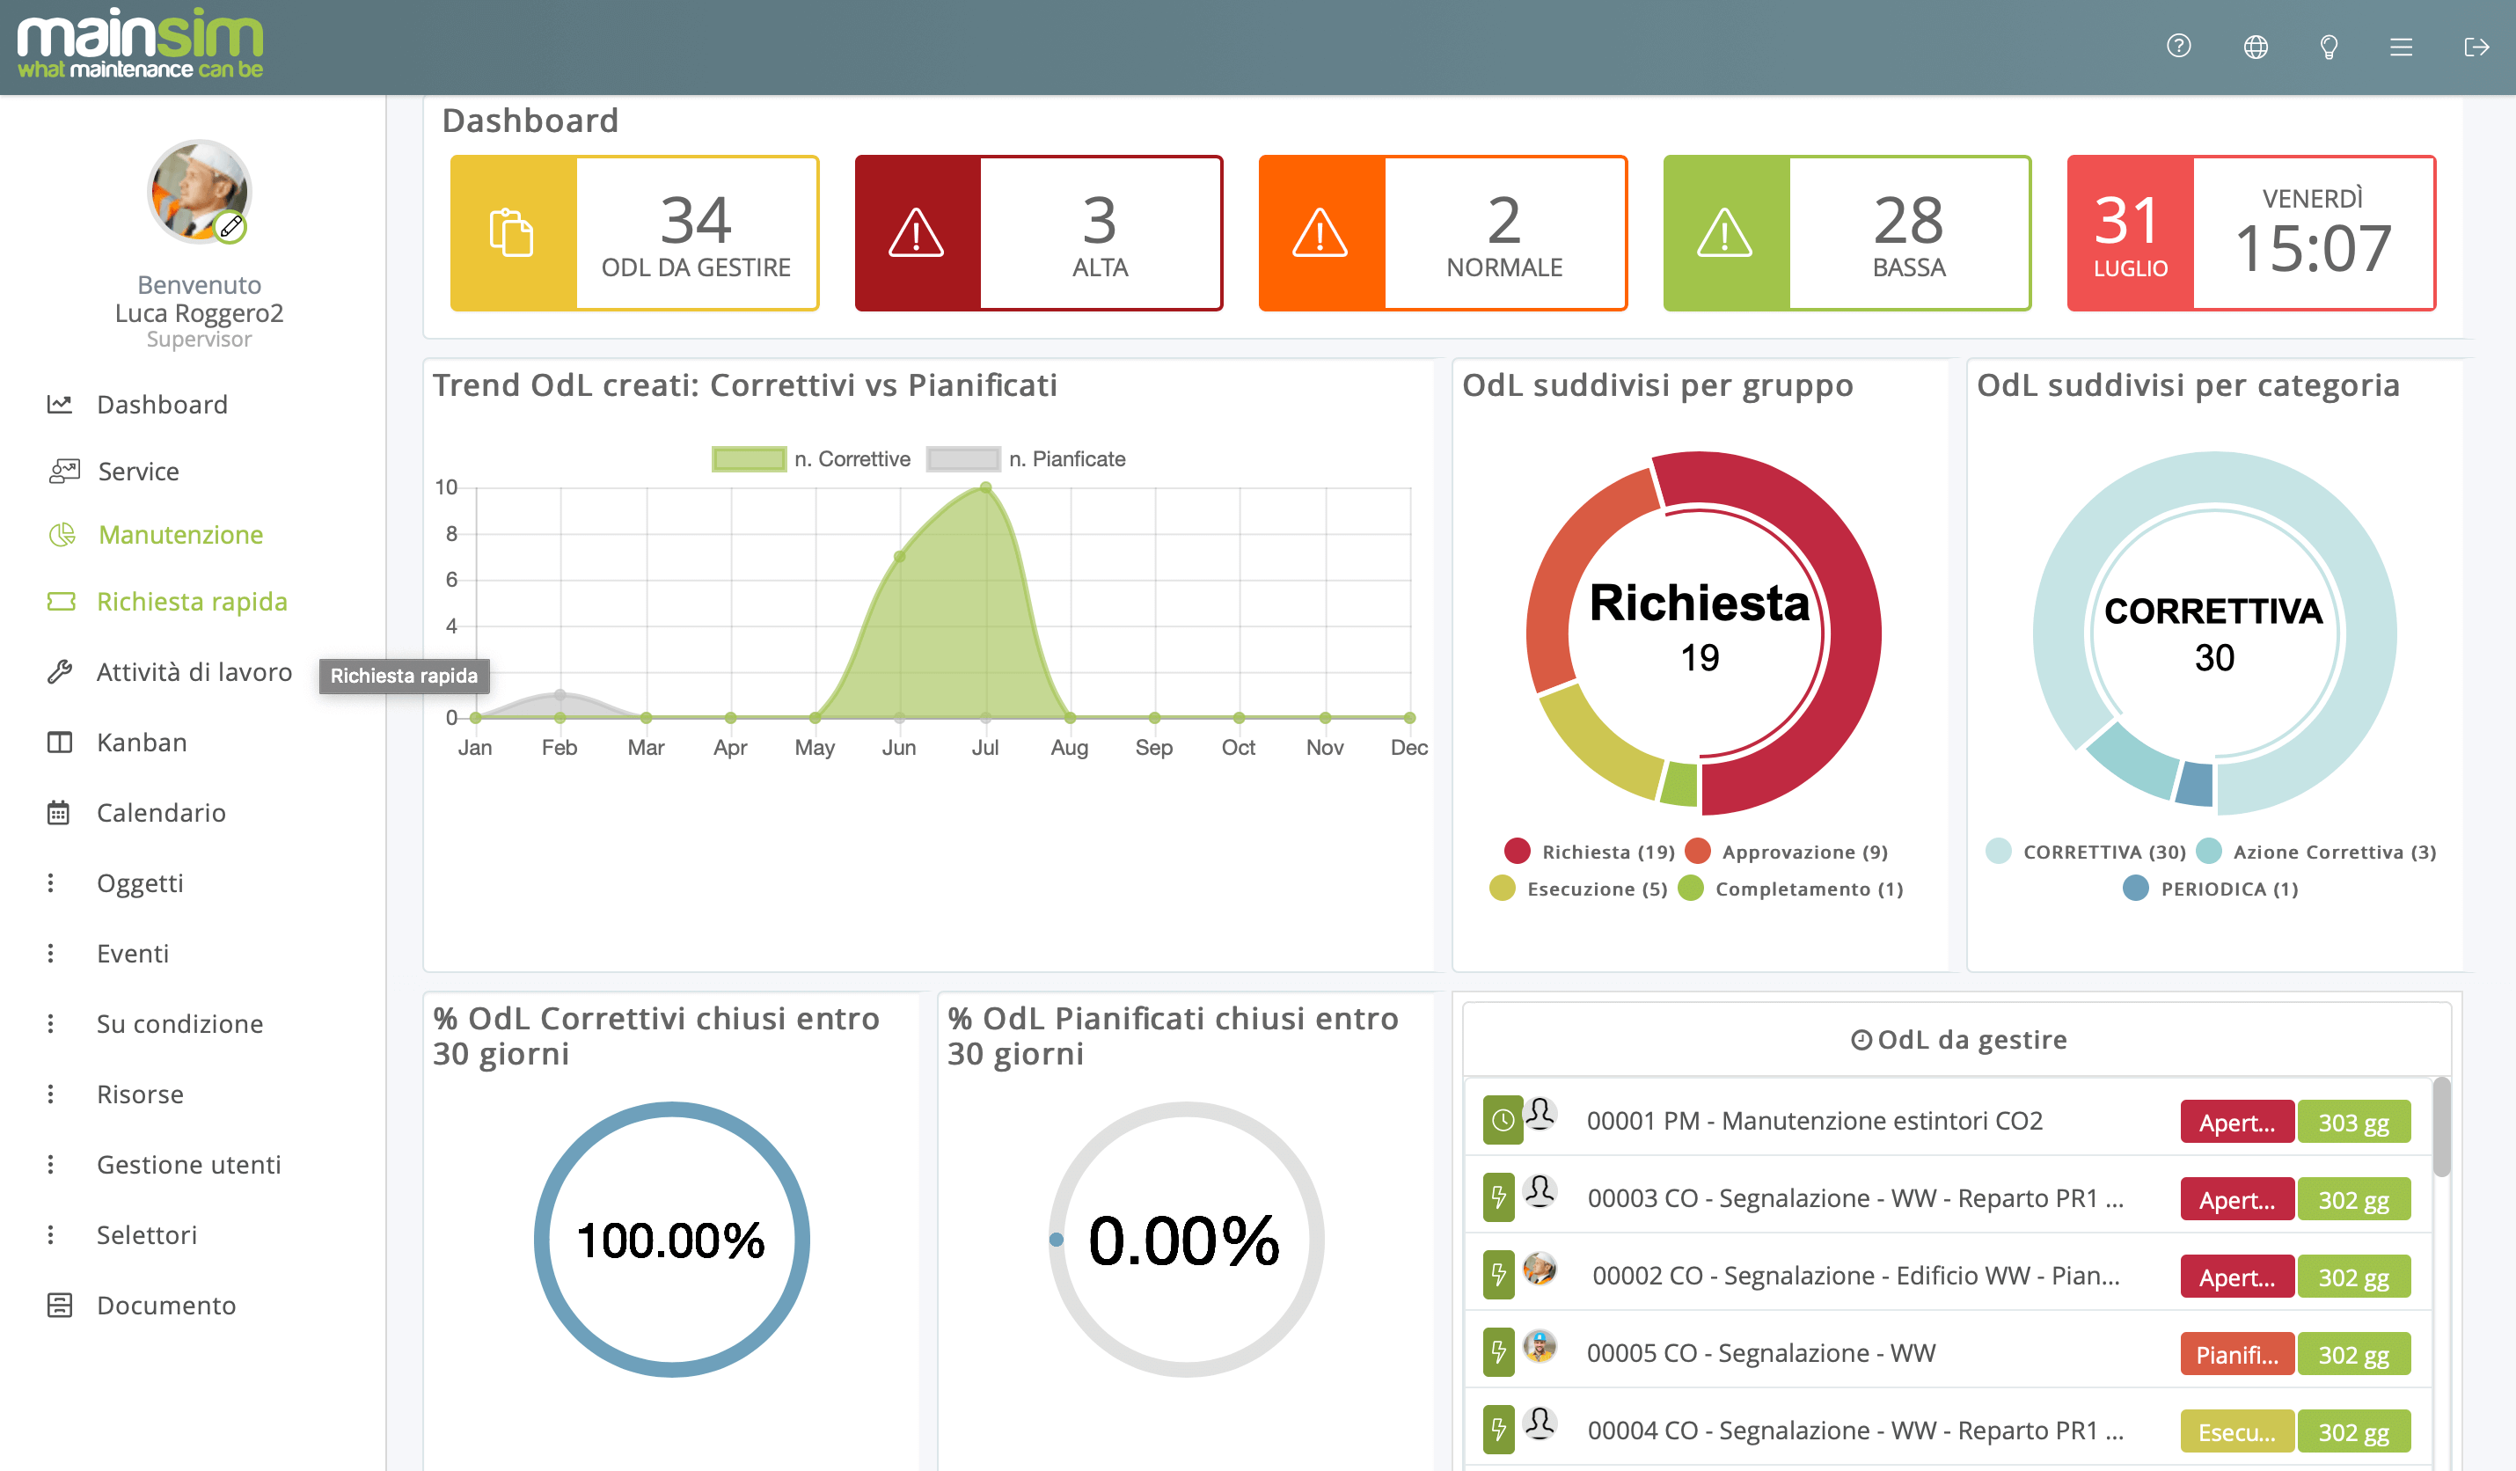Screen dimensions: 2516x1471
Task: Expand the Oggetti sidebar section
Action: click(x=140, y=882)
